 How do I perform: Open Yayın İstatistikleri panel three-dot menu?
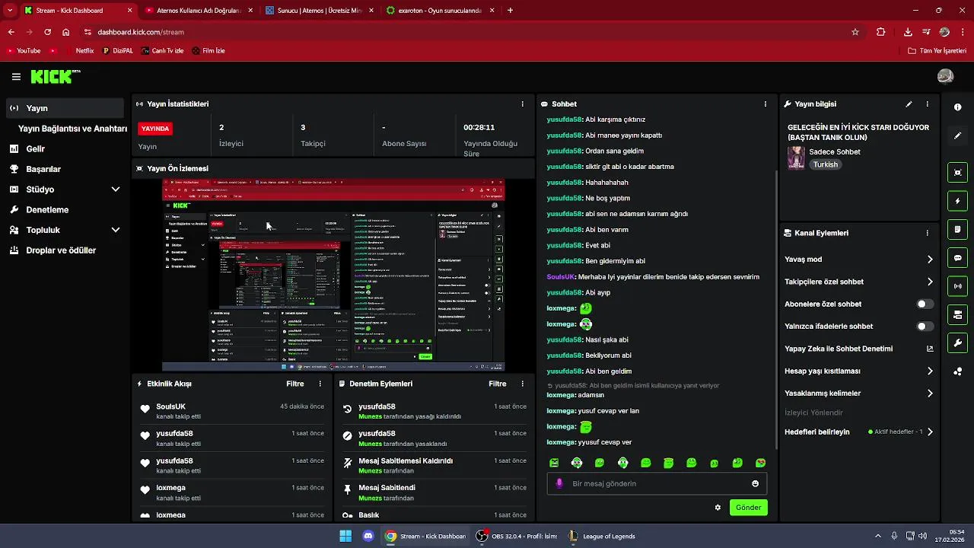click(522, 104)
